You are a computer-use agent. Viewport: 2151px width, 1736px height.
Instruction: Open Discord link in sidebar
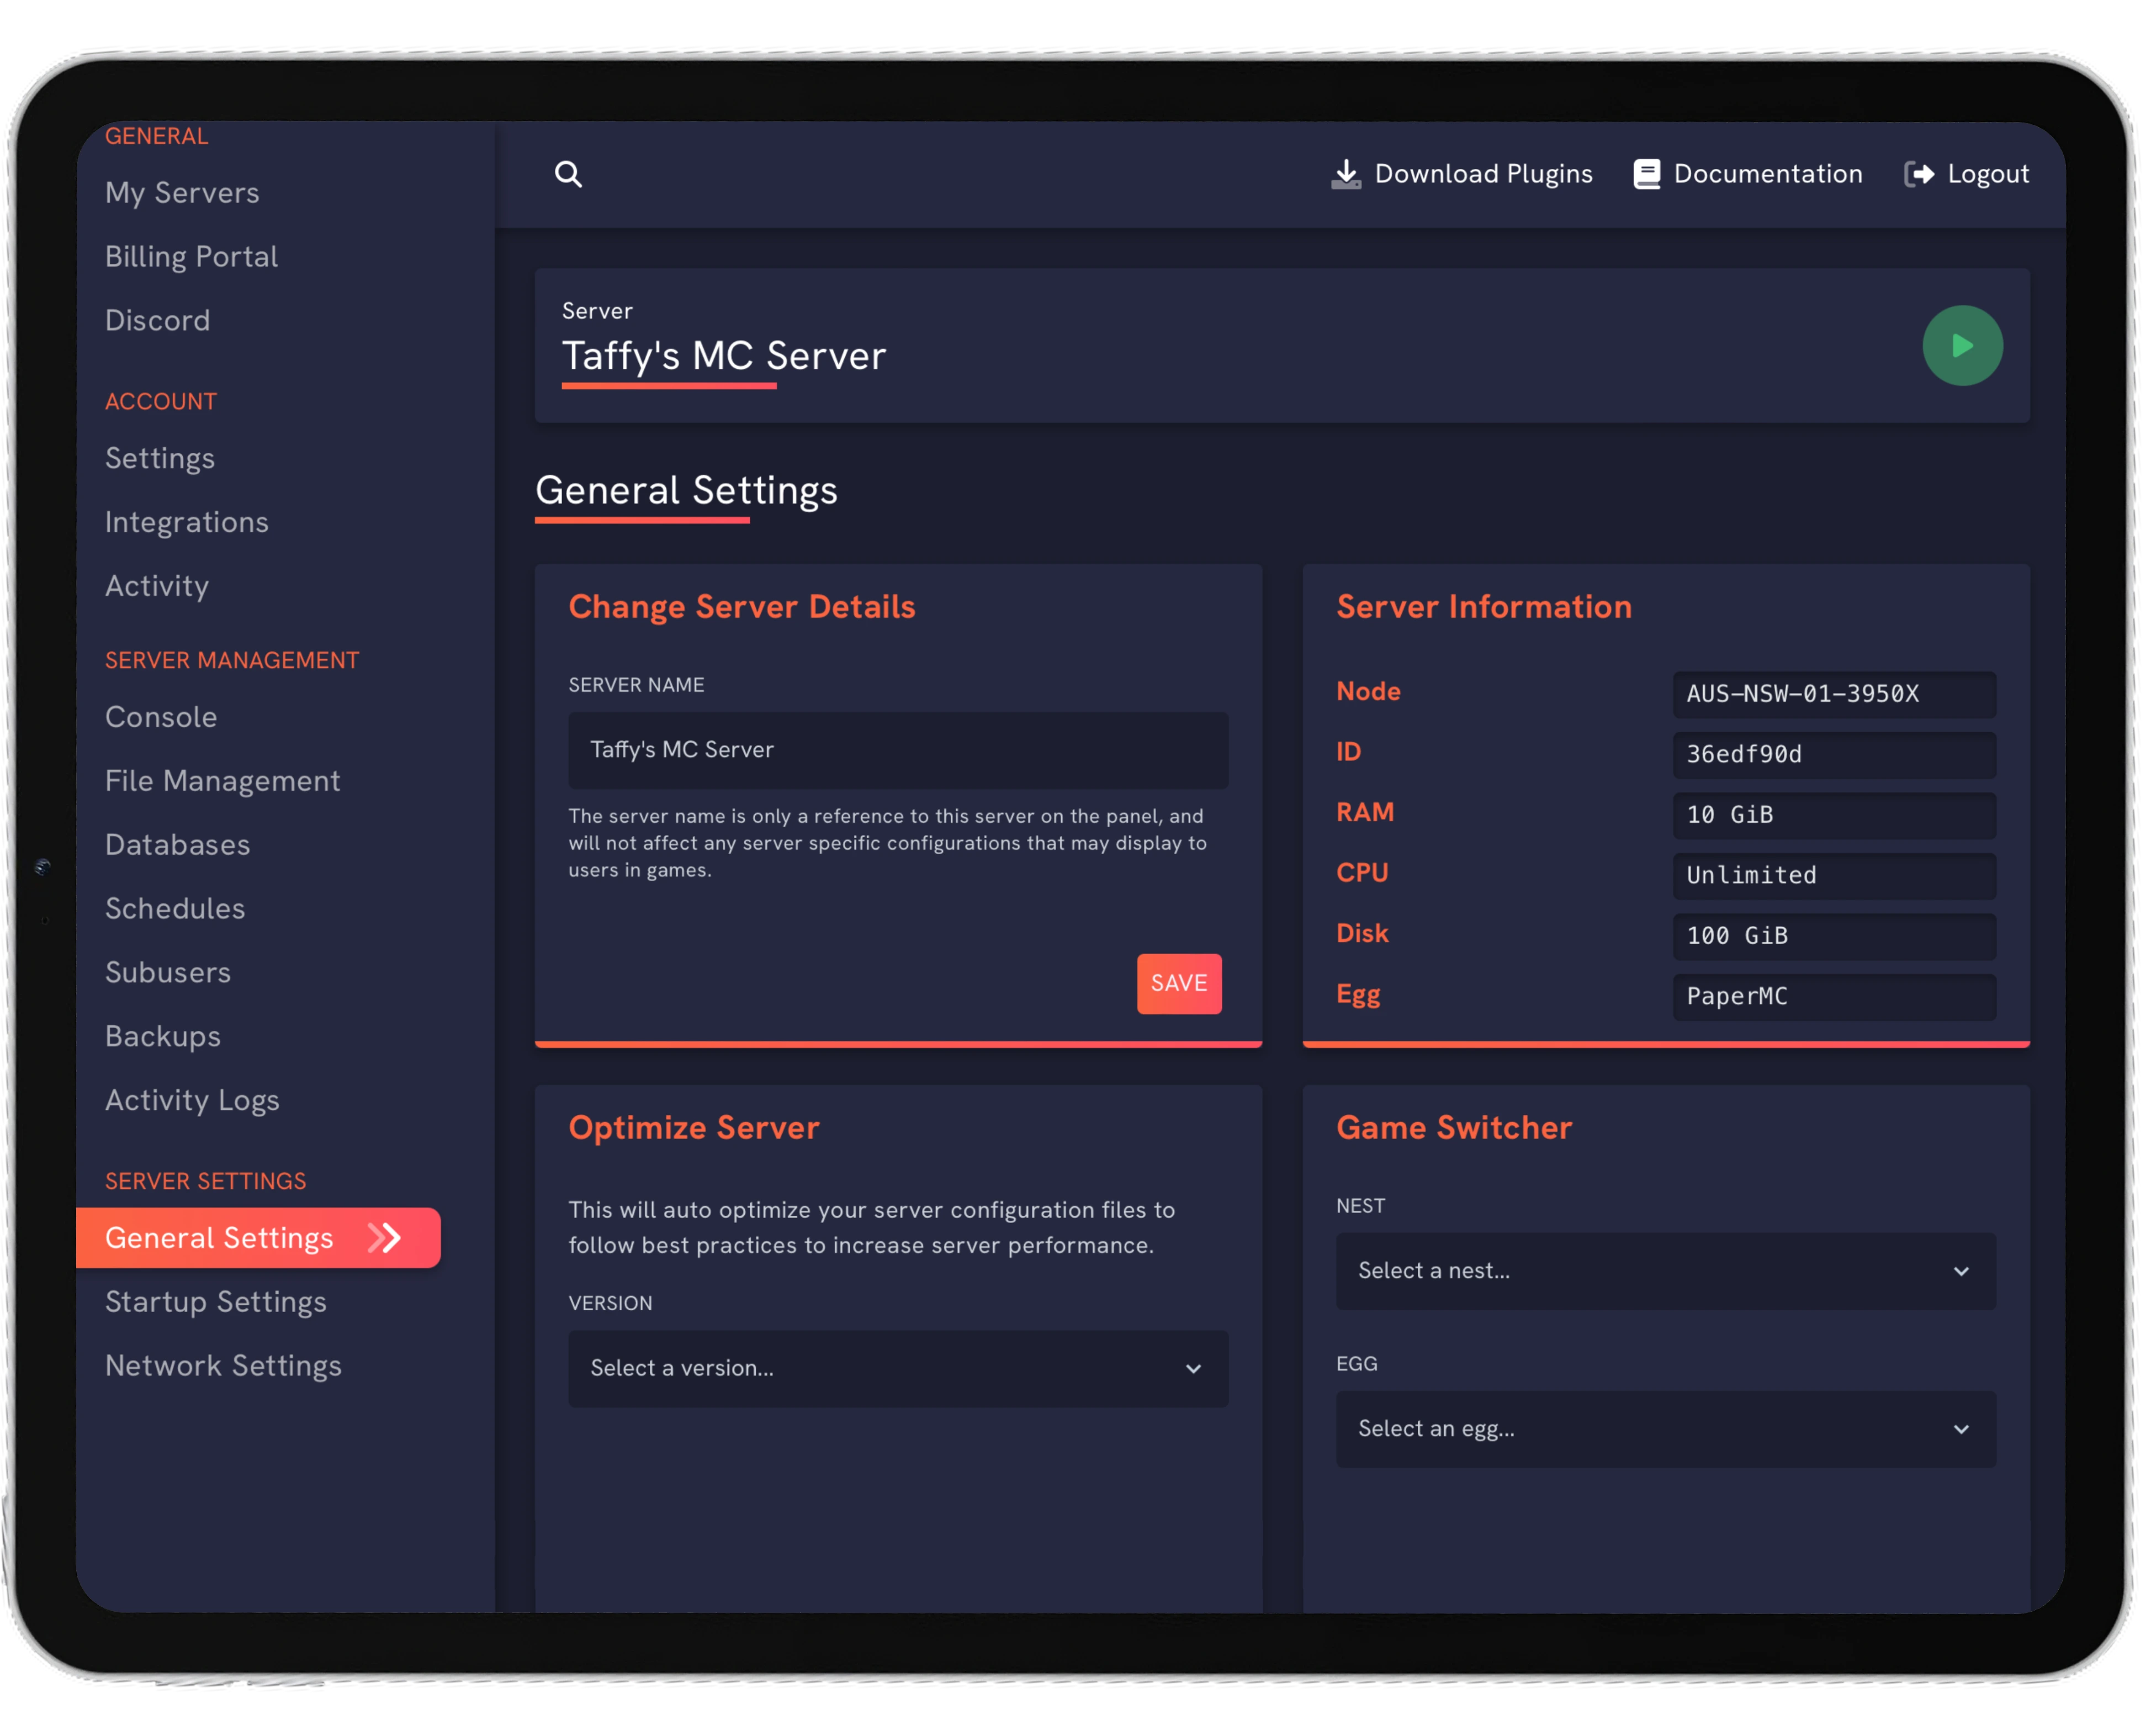pos(157,320)
